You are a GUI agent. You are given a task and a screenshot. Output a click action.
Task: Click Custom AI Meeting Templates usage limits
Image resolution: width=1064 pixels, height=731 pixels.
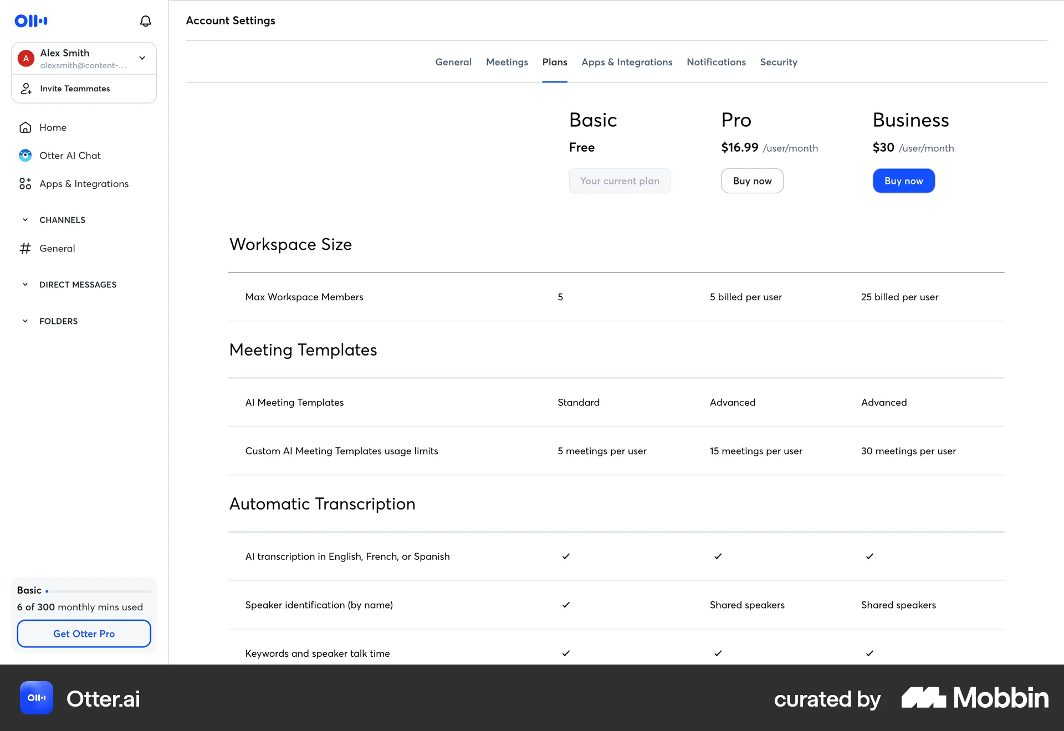[341, 451]
